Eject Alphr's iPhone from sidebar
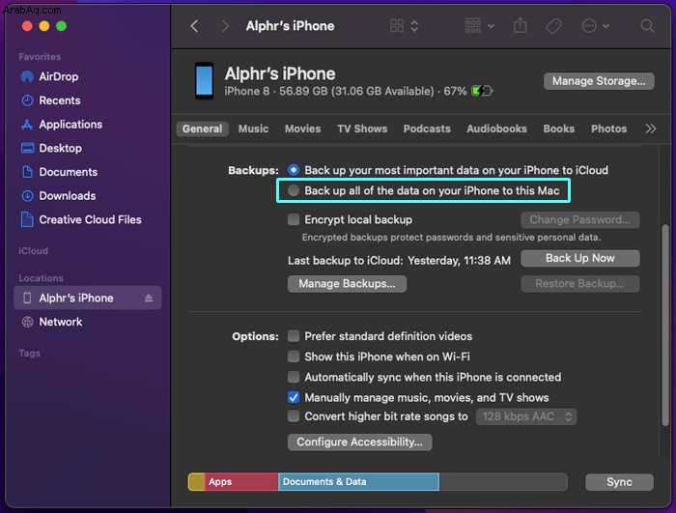 tap(149, 299)
